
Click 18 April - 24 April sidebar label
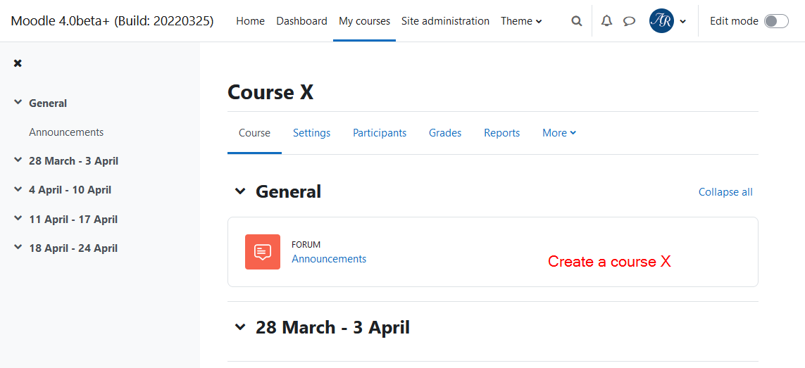coord(73,248)
